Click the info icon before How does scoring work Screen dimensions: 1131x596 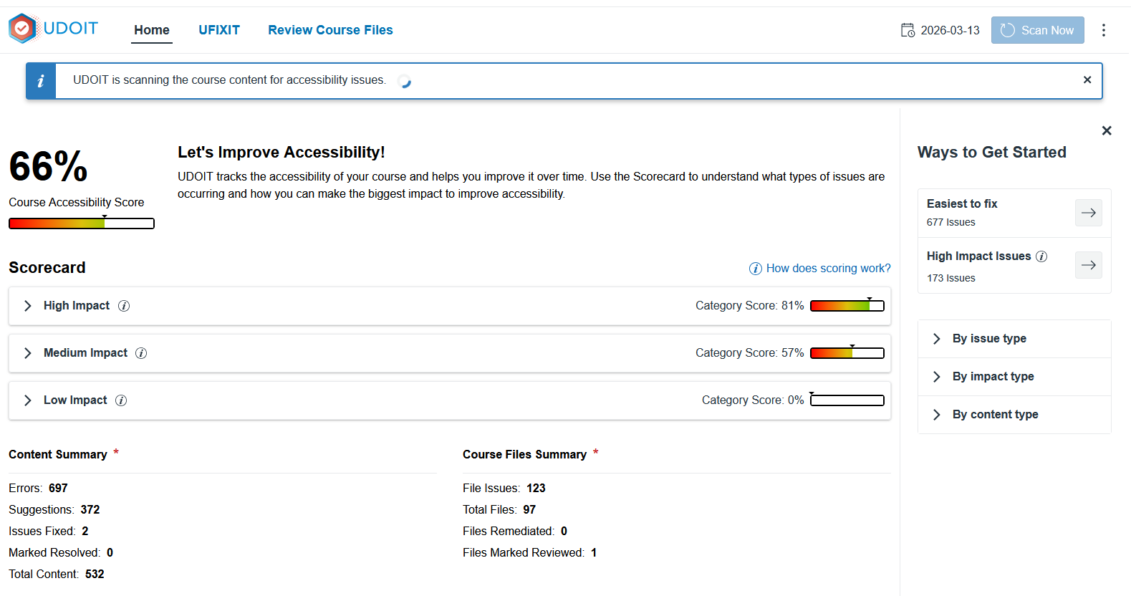(x=755, y=269)
